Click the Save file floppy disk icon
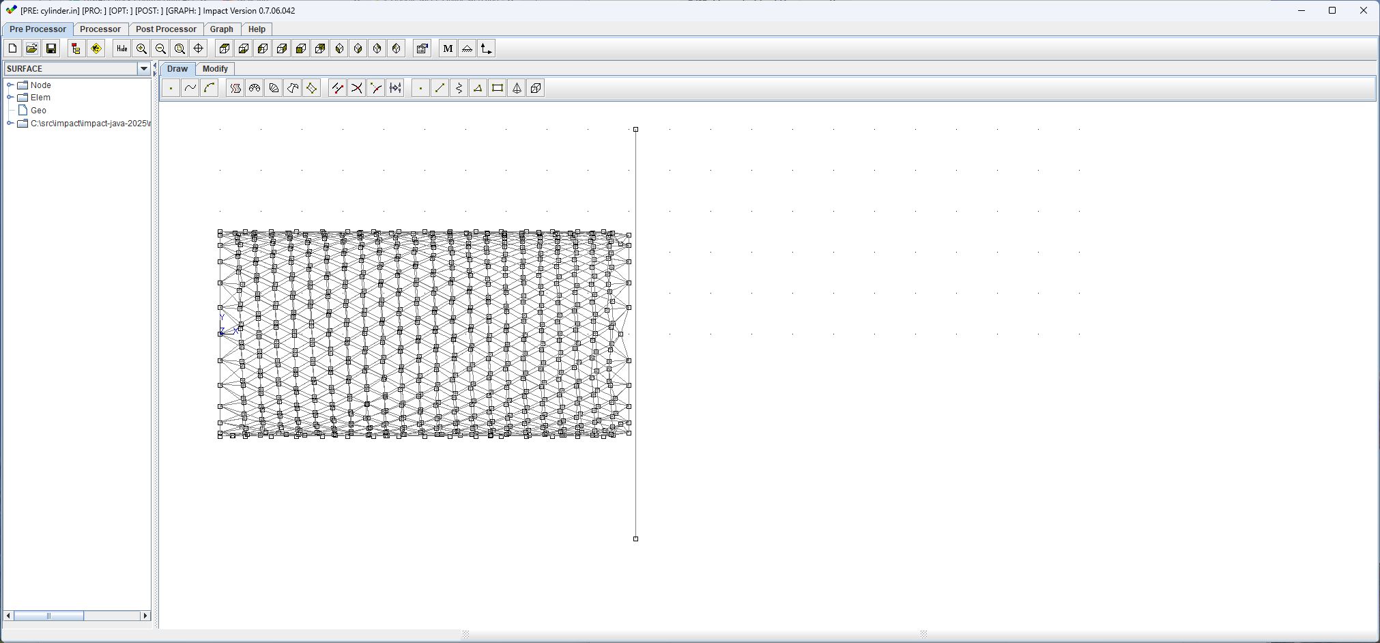The height and width of the screenshot is (643, 1380). tap(51, 48)
